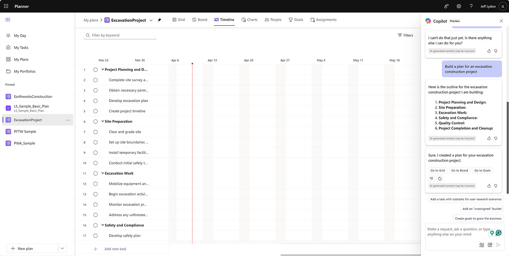Viewport: 509px width, 256px height.
Task: Thumbs up the "I created a plan" response
Action: click(x=489, y=186)
